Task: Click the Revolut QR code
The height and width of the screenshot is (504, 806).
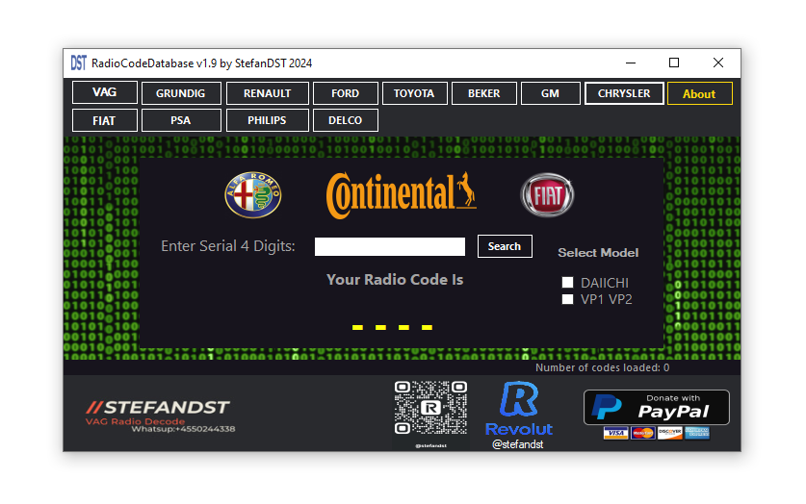Action: pos(430,408)
